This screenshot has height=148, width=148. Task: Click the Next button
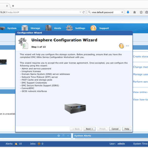89,129
